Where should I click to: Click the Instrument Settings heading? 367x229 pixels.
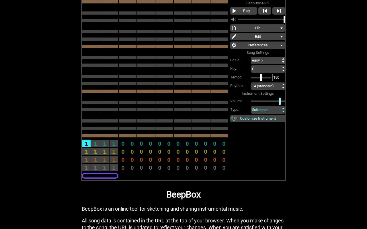pyautogui.click(x=258, y=94)
